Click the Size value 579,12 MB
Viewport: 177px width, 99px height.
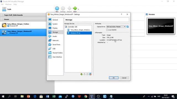tap(110, 37)
